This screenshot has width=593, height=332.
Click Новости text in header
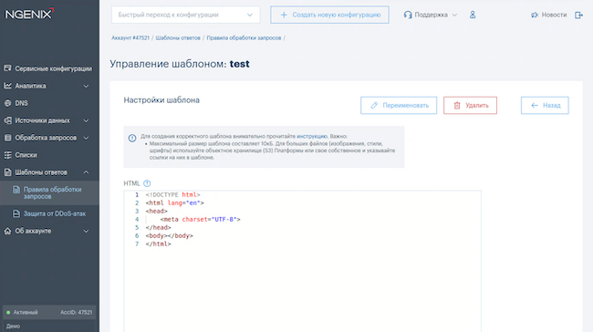tap(554, 15)
